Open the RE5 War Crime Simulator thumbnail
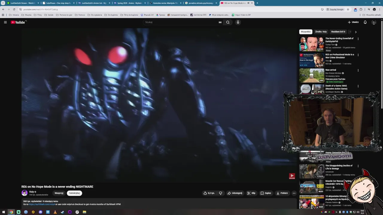This screenshot has height=215, width=383. click(x=311, y=60)
